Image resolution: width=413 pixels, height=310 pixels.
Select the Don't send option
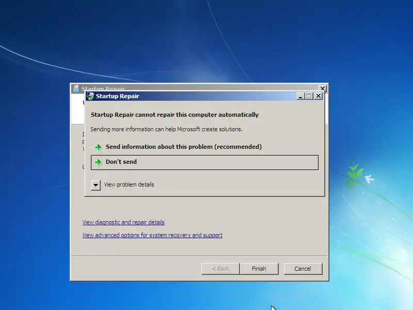coord(204,162)
